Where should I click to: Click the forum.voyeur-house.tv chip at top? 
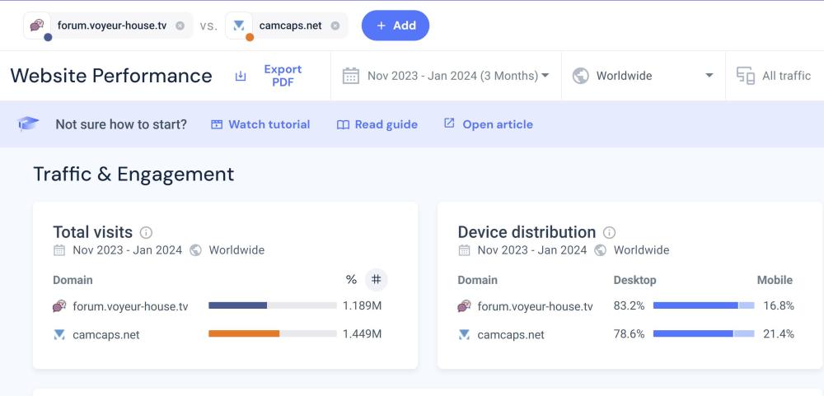click(111, 26)
